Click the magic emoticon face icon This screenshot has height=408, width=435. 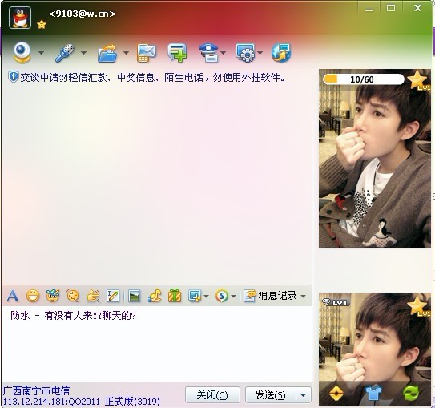53,296
